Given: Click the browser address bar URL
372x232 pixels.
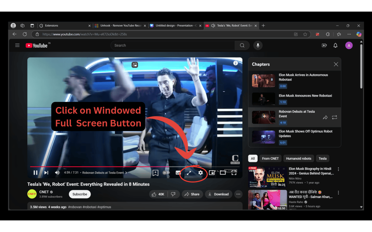Looking at the screenshot, I should [85, 34].
